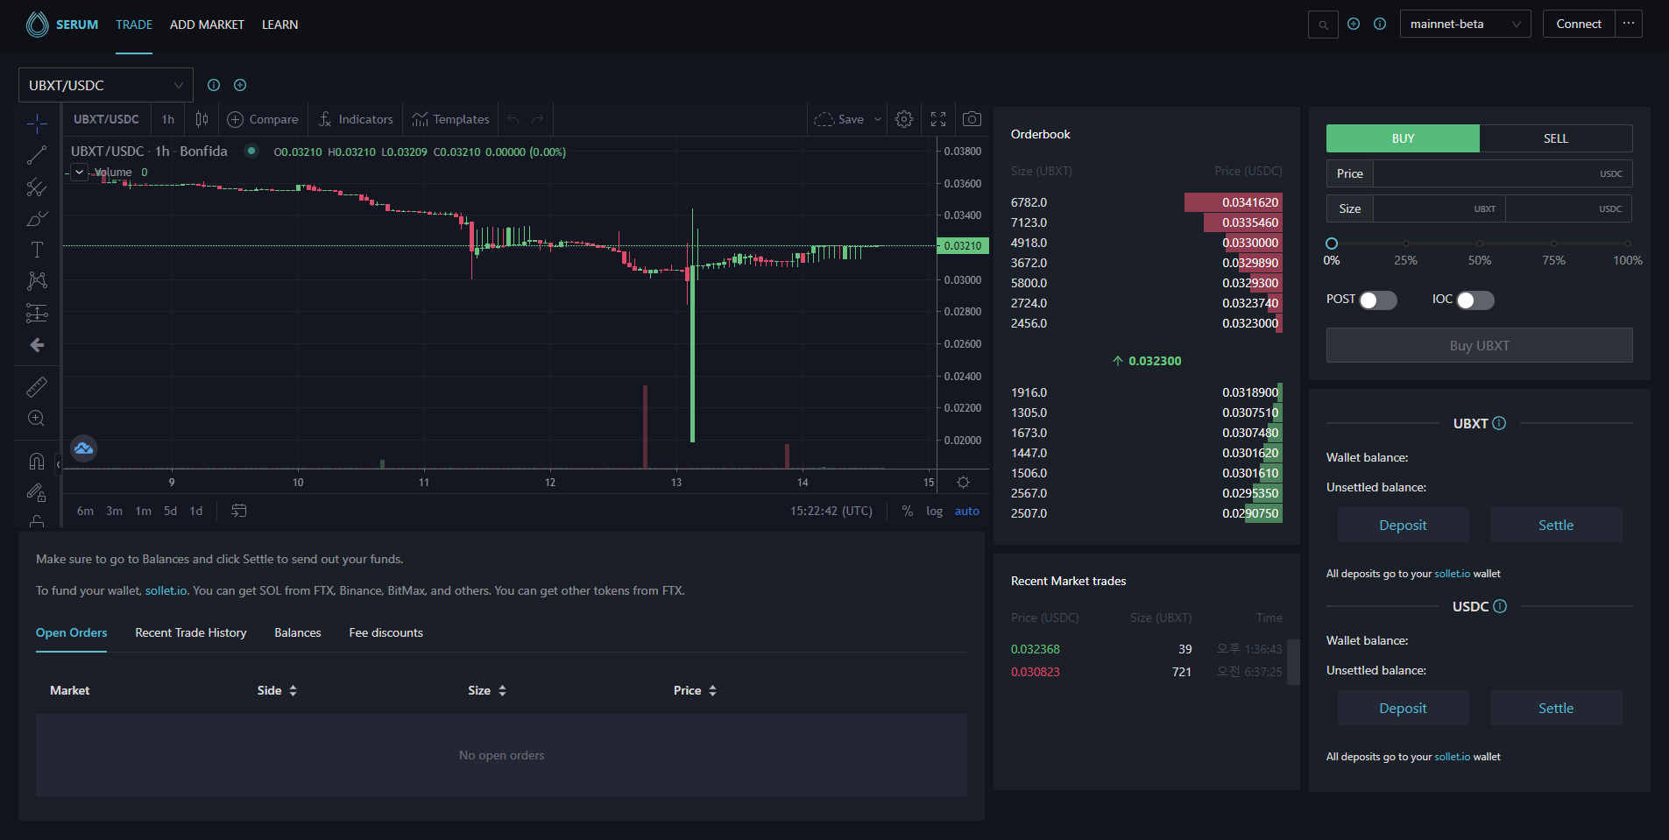Switch to Recent Trade History tab
1669x840 pixels.
191,632
